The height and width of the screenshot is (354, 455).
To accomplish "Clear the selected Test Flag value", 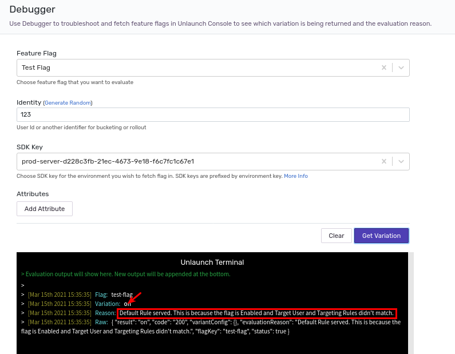I will pyautogui.click(x=384, y=67).
